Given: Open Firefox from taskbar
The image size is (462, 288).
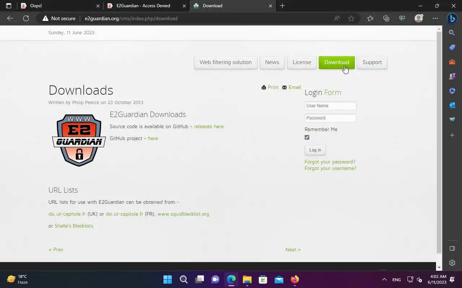Looking at the screenshot, I should click(295, 279).
